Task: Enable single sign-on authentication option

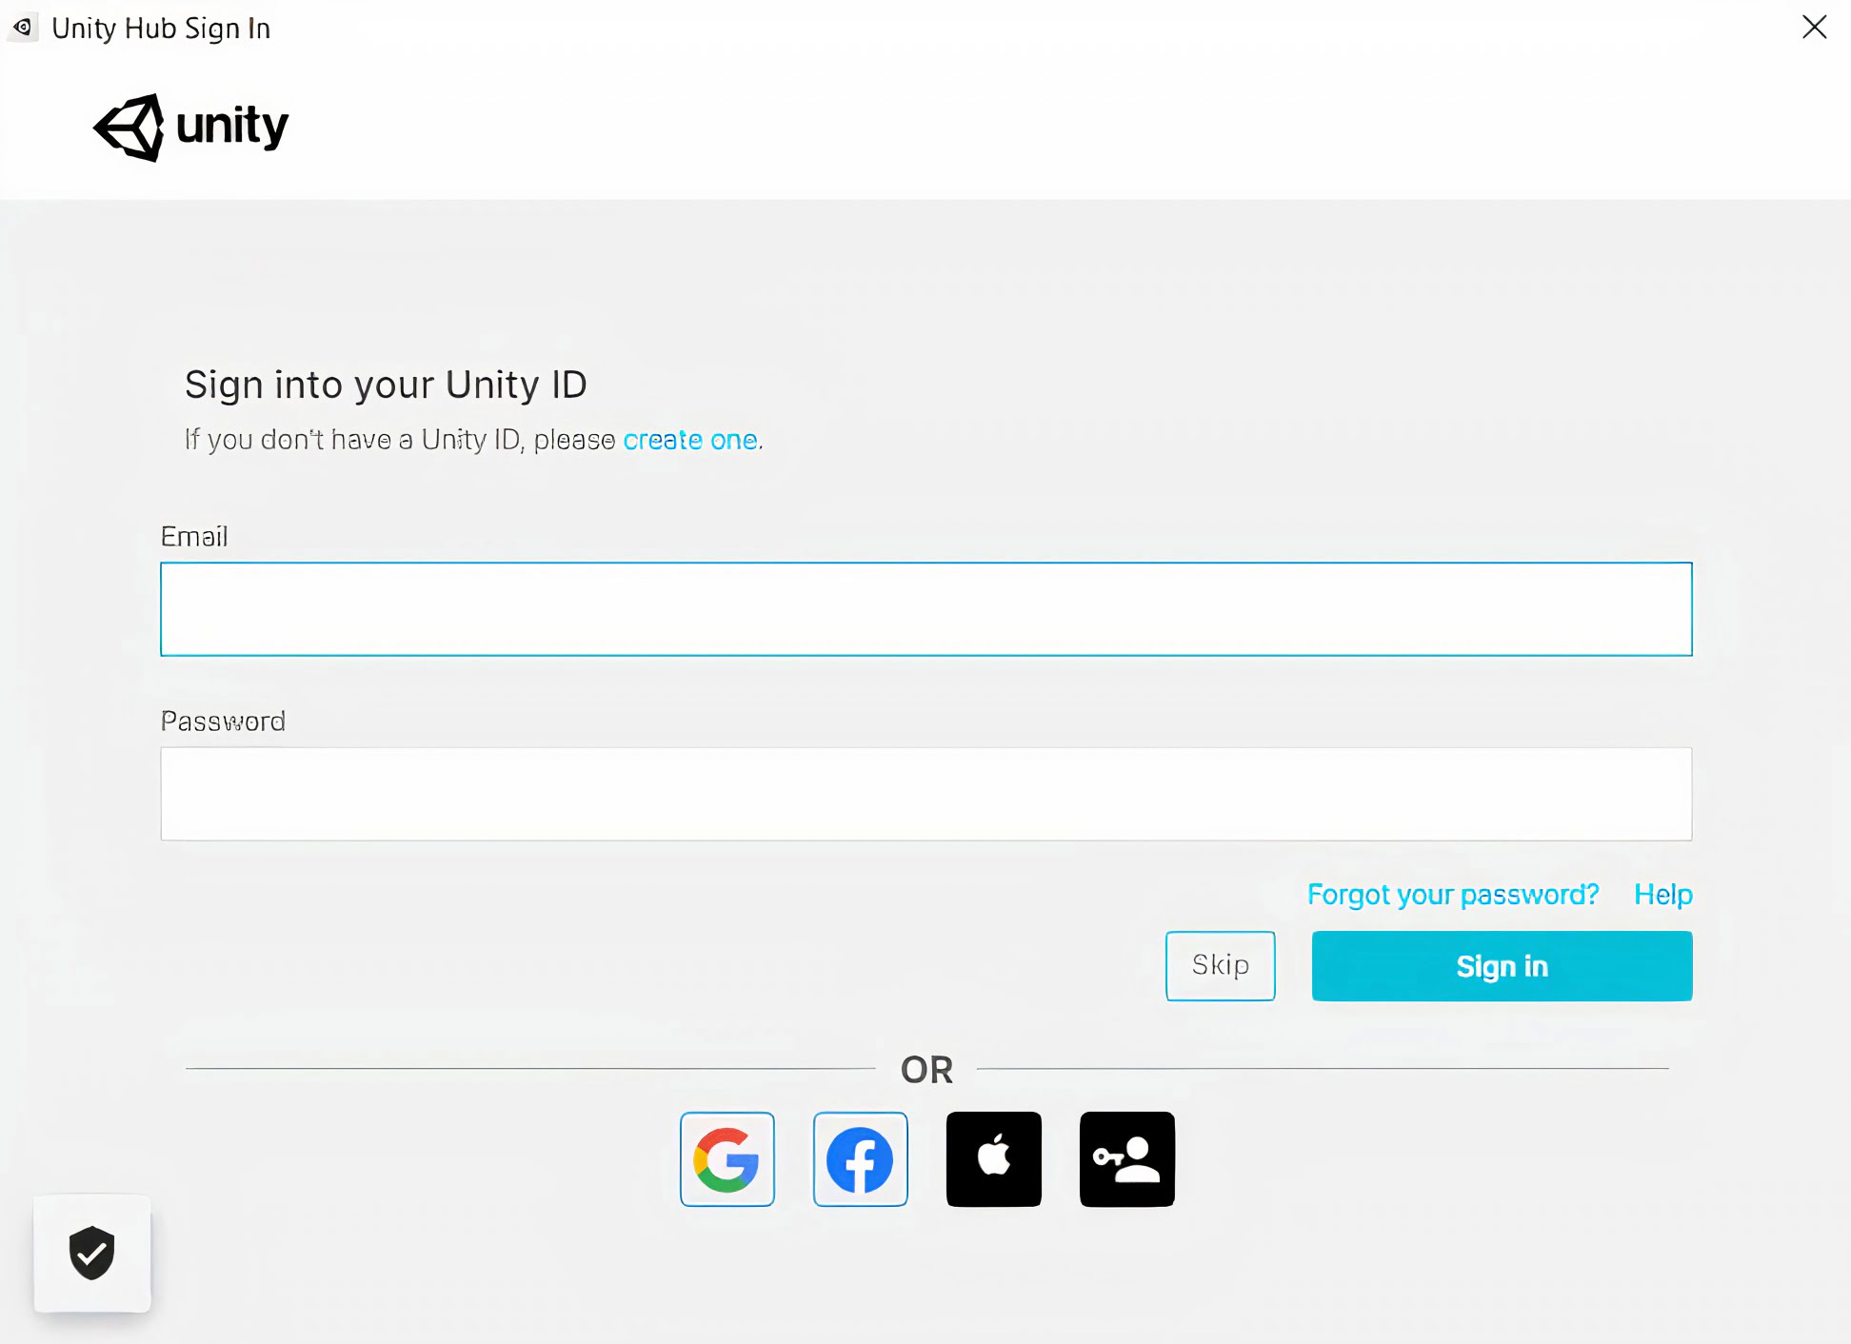Action: (x=1126, y=1158)
